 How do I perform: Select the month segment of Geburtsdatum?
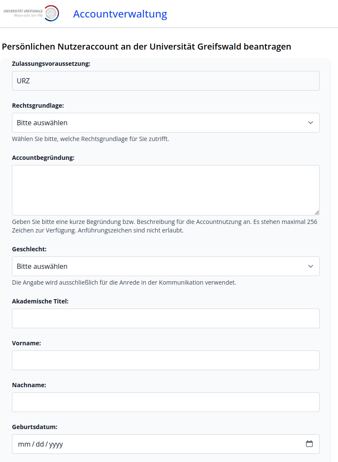click(x=24, y=444)
